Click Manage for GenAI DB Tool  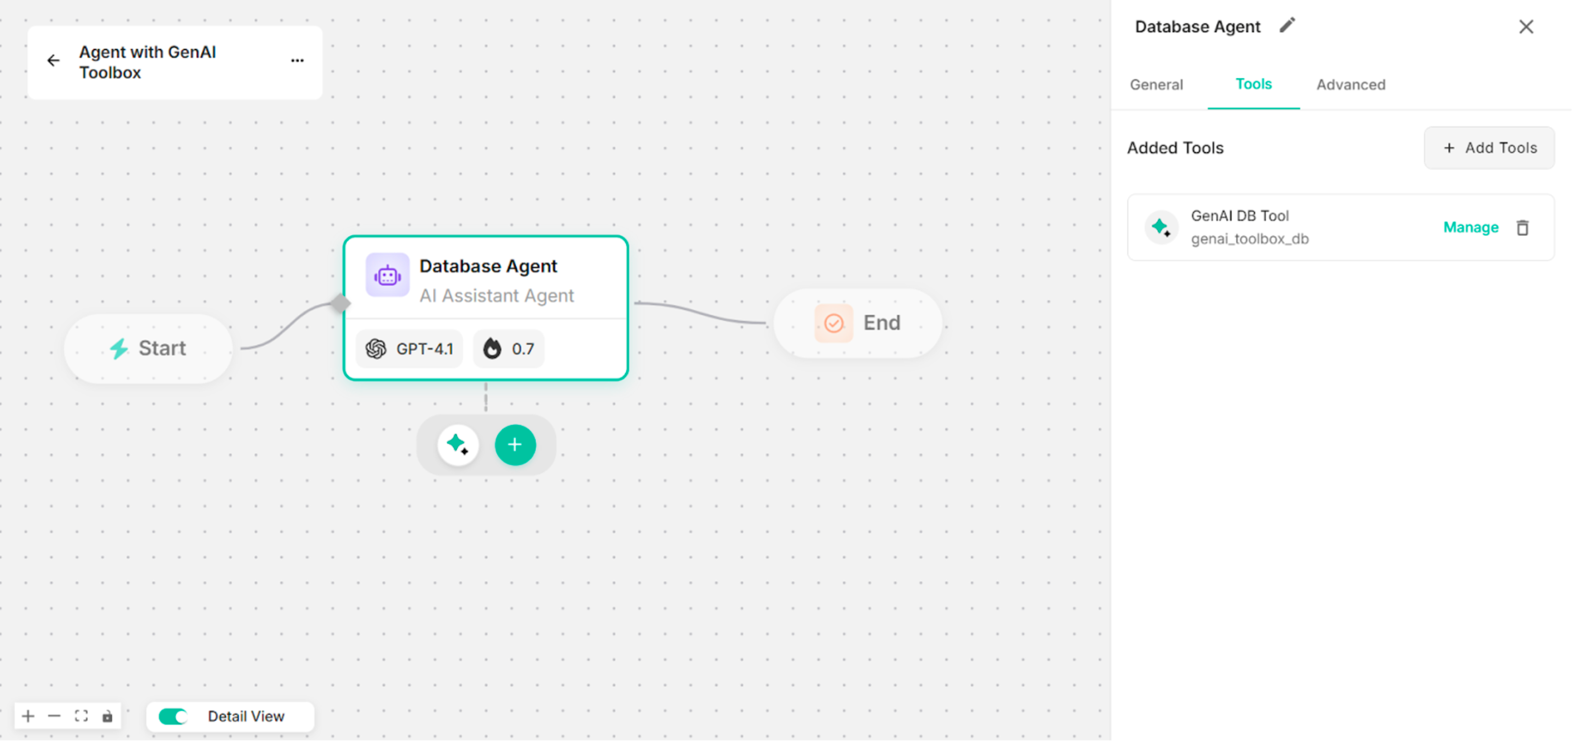[1470, 228]
